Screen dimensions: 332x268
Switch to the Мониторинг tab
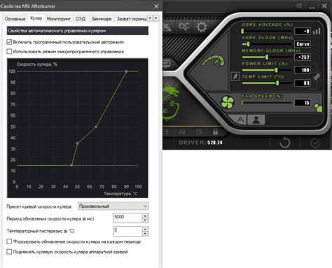[x=59, y=19]
